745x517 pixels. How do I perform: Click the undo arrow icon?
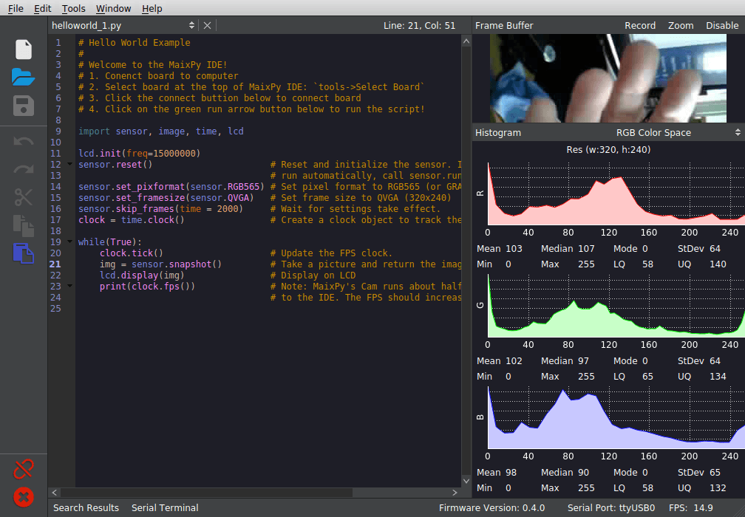coord(24,142)
